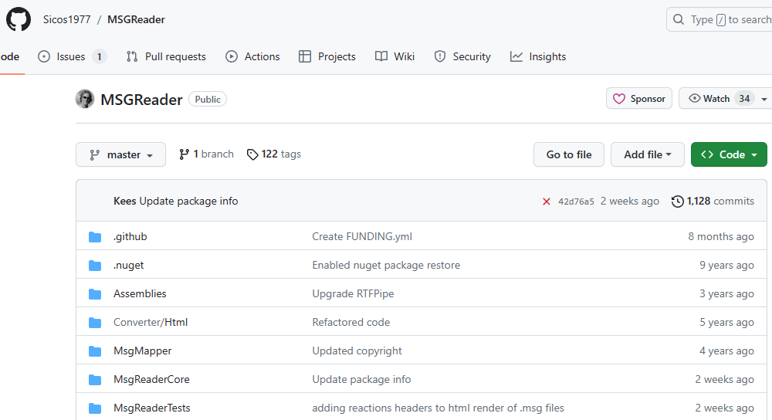The image size is (772, 420).
Task: Open the MsgReaderTests folder
Action: pyautogui.click(x=151, y=408)
